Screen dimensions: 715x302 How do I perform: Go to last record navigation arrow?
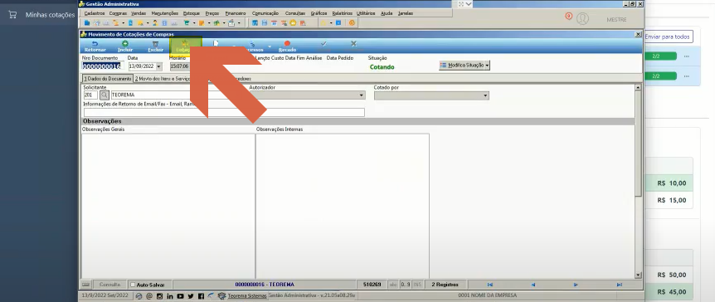(619, 285)
